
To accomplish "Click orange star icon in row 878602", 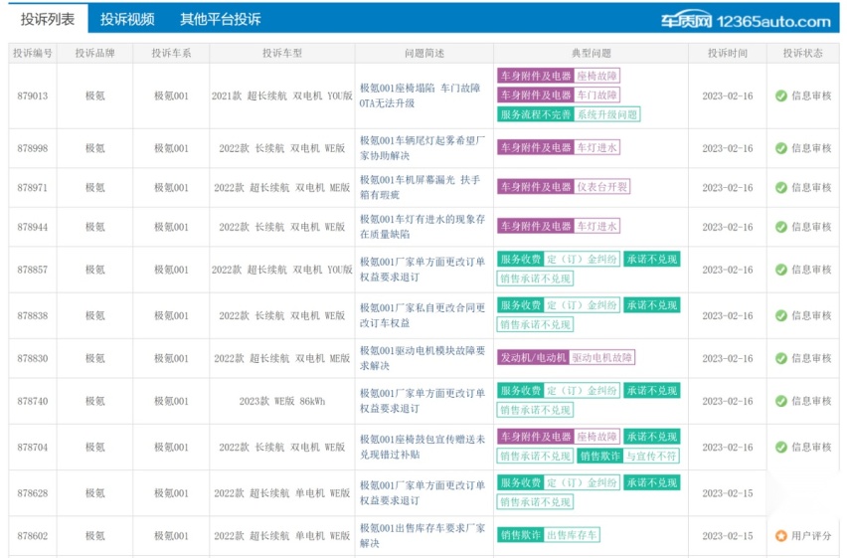I will click(781, 536).
